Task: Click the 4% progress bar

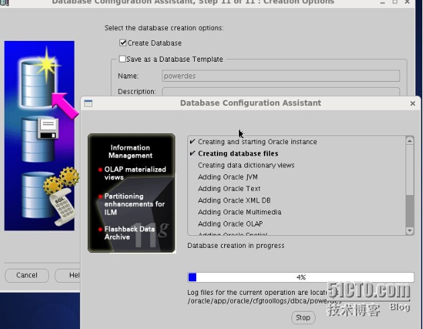Action: (x=301, y=277)
